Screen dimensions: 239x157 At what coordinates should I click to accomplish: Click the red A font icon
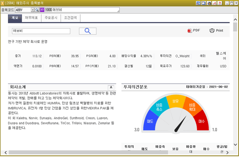[x=214, y=3]
